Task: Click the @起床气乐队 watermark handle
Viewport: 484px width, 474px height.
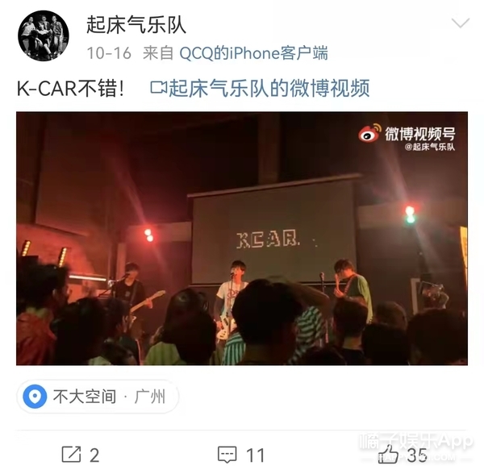Action: click(430, 147)
